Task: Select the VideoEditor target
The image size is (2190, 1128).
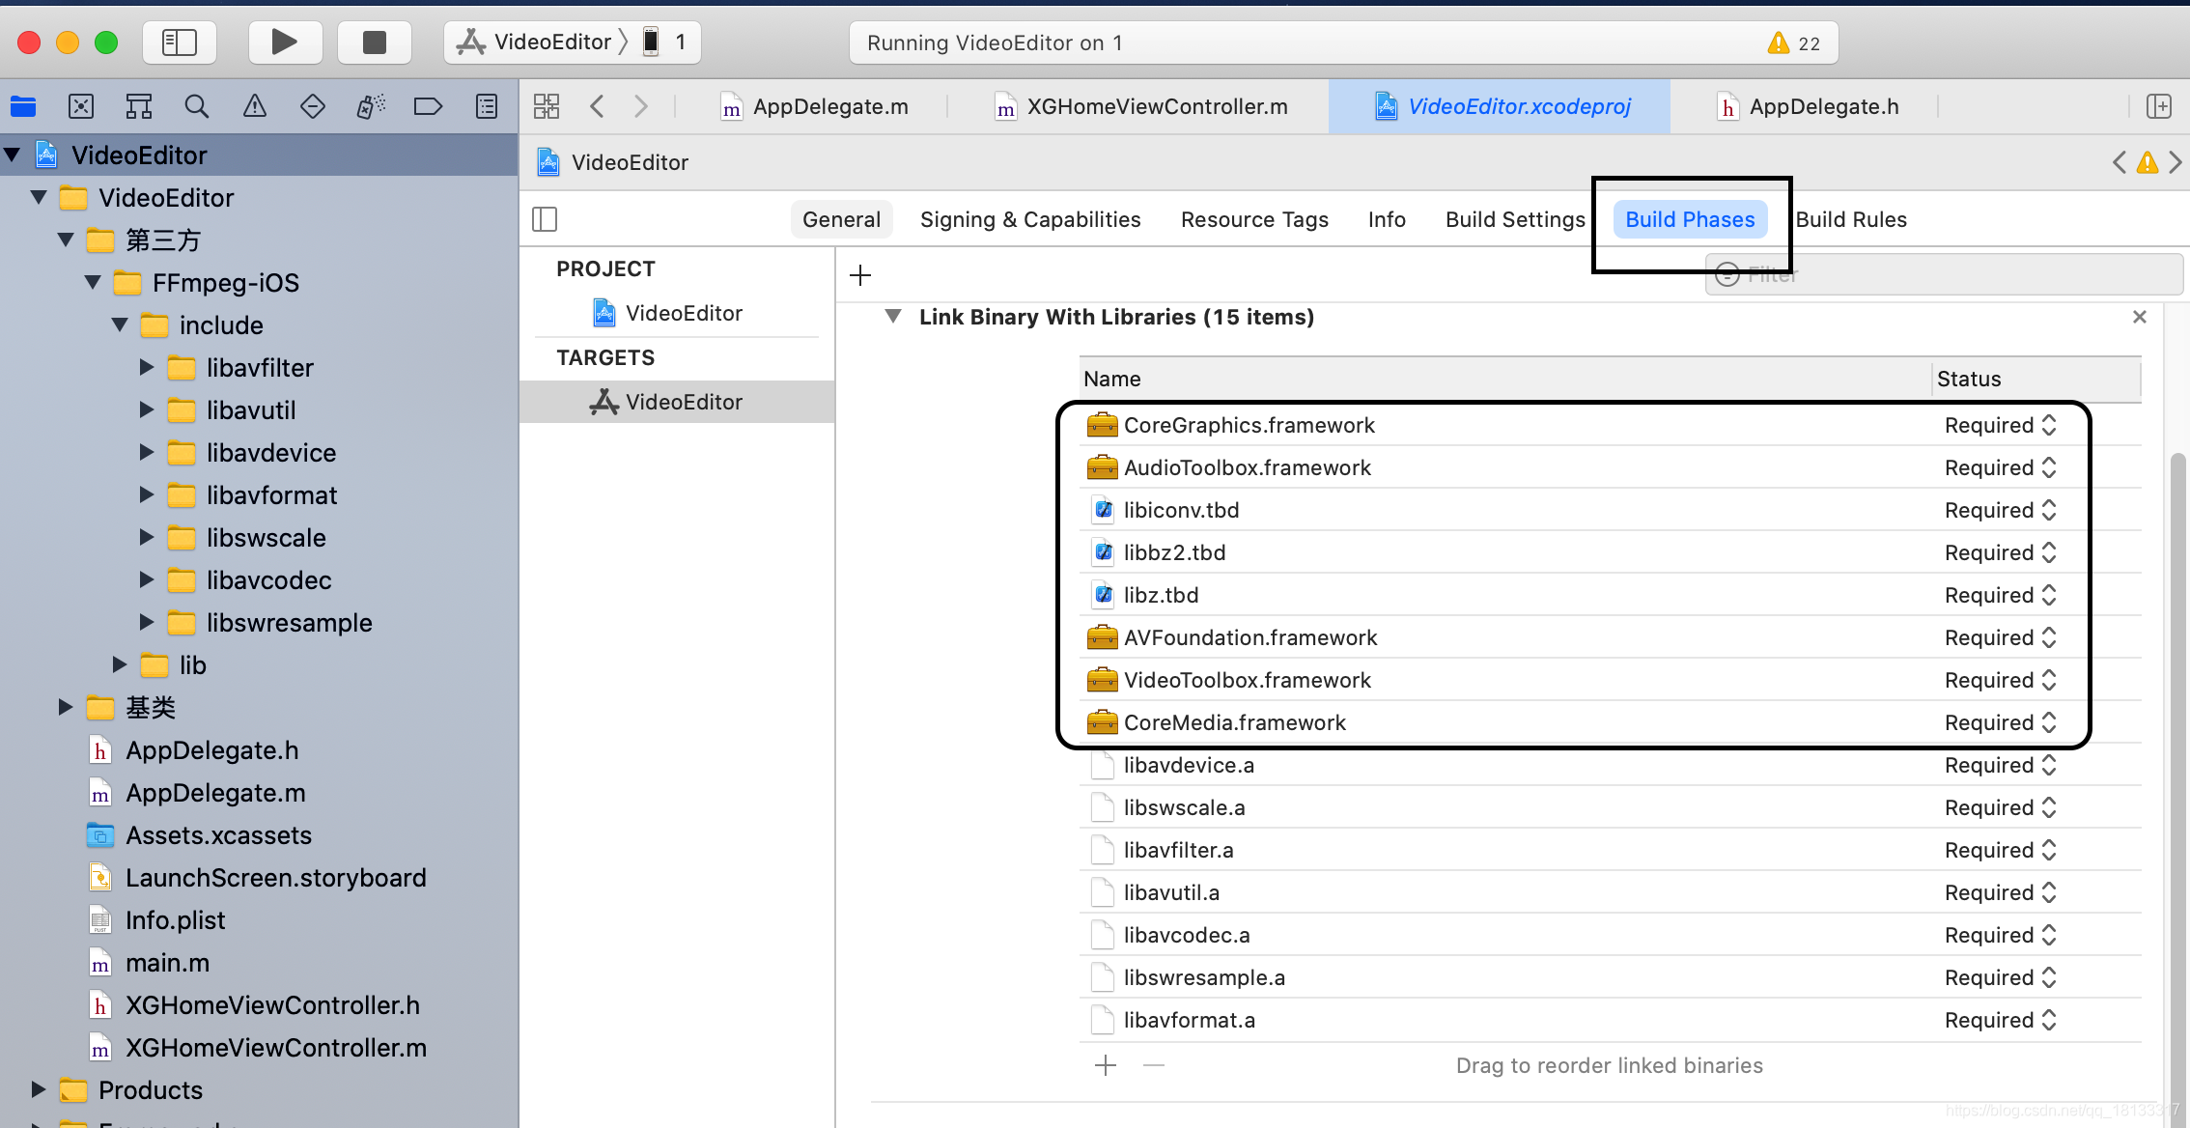Action: (x=677, y=402)
